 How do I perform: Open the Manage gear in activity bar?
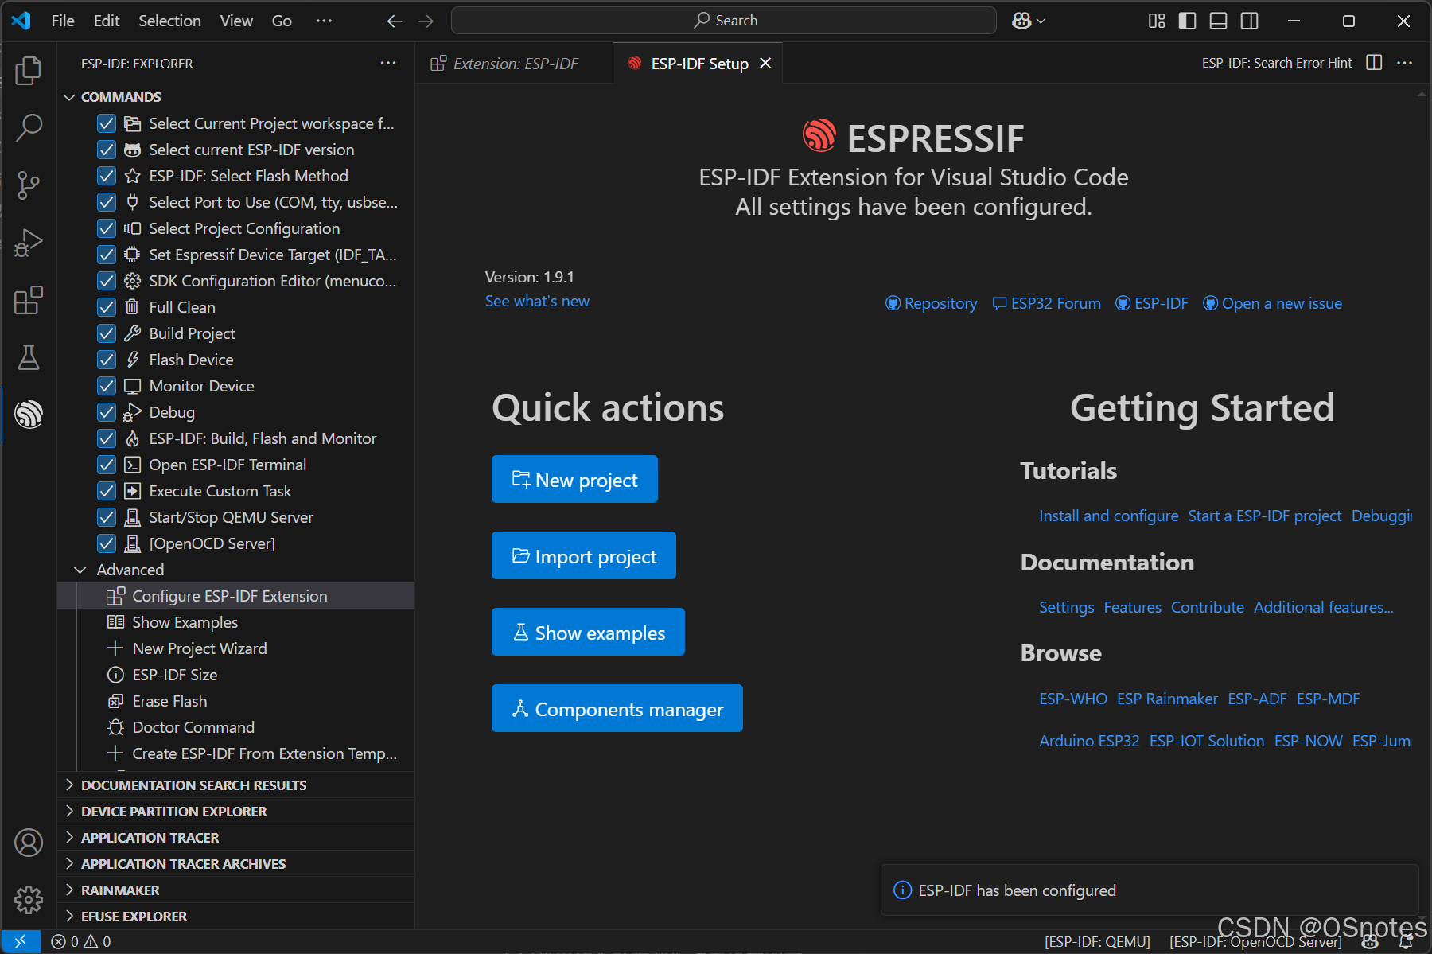(29, 900)
